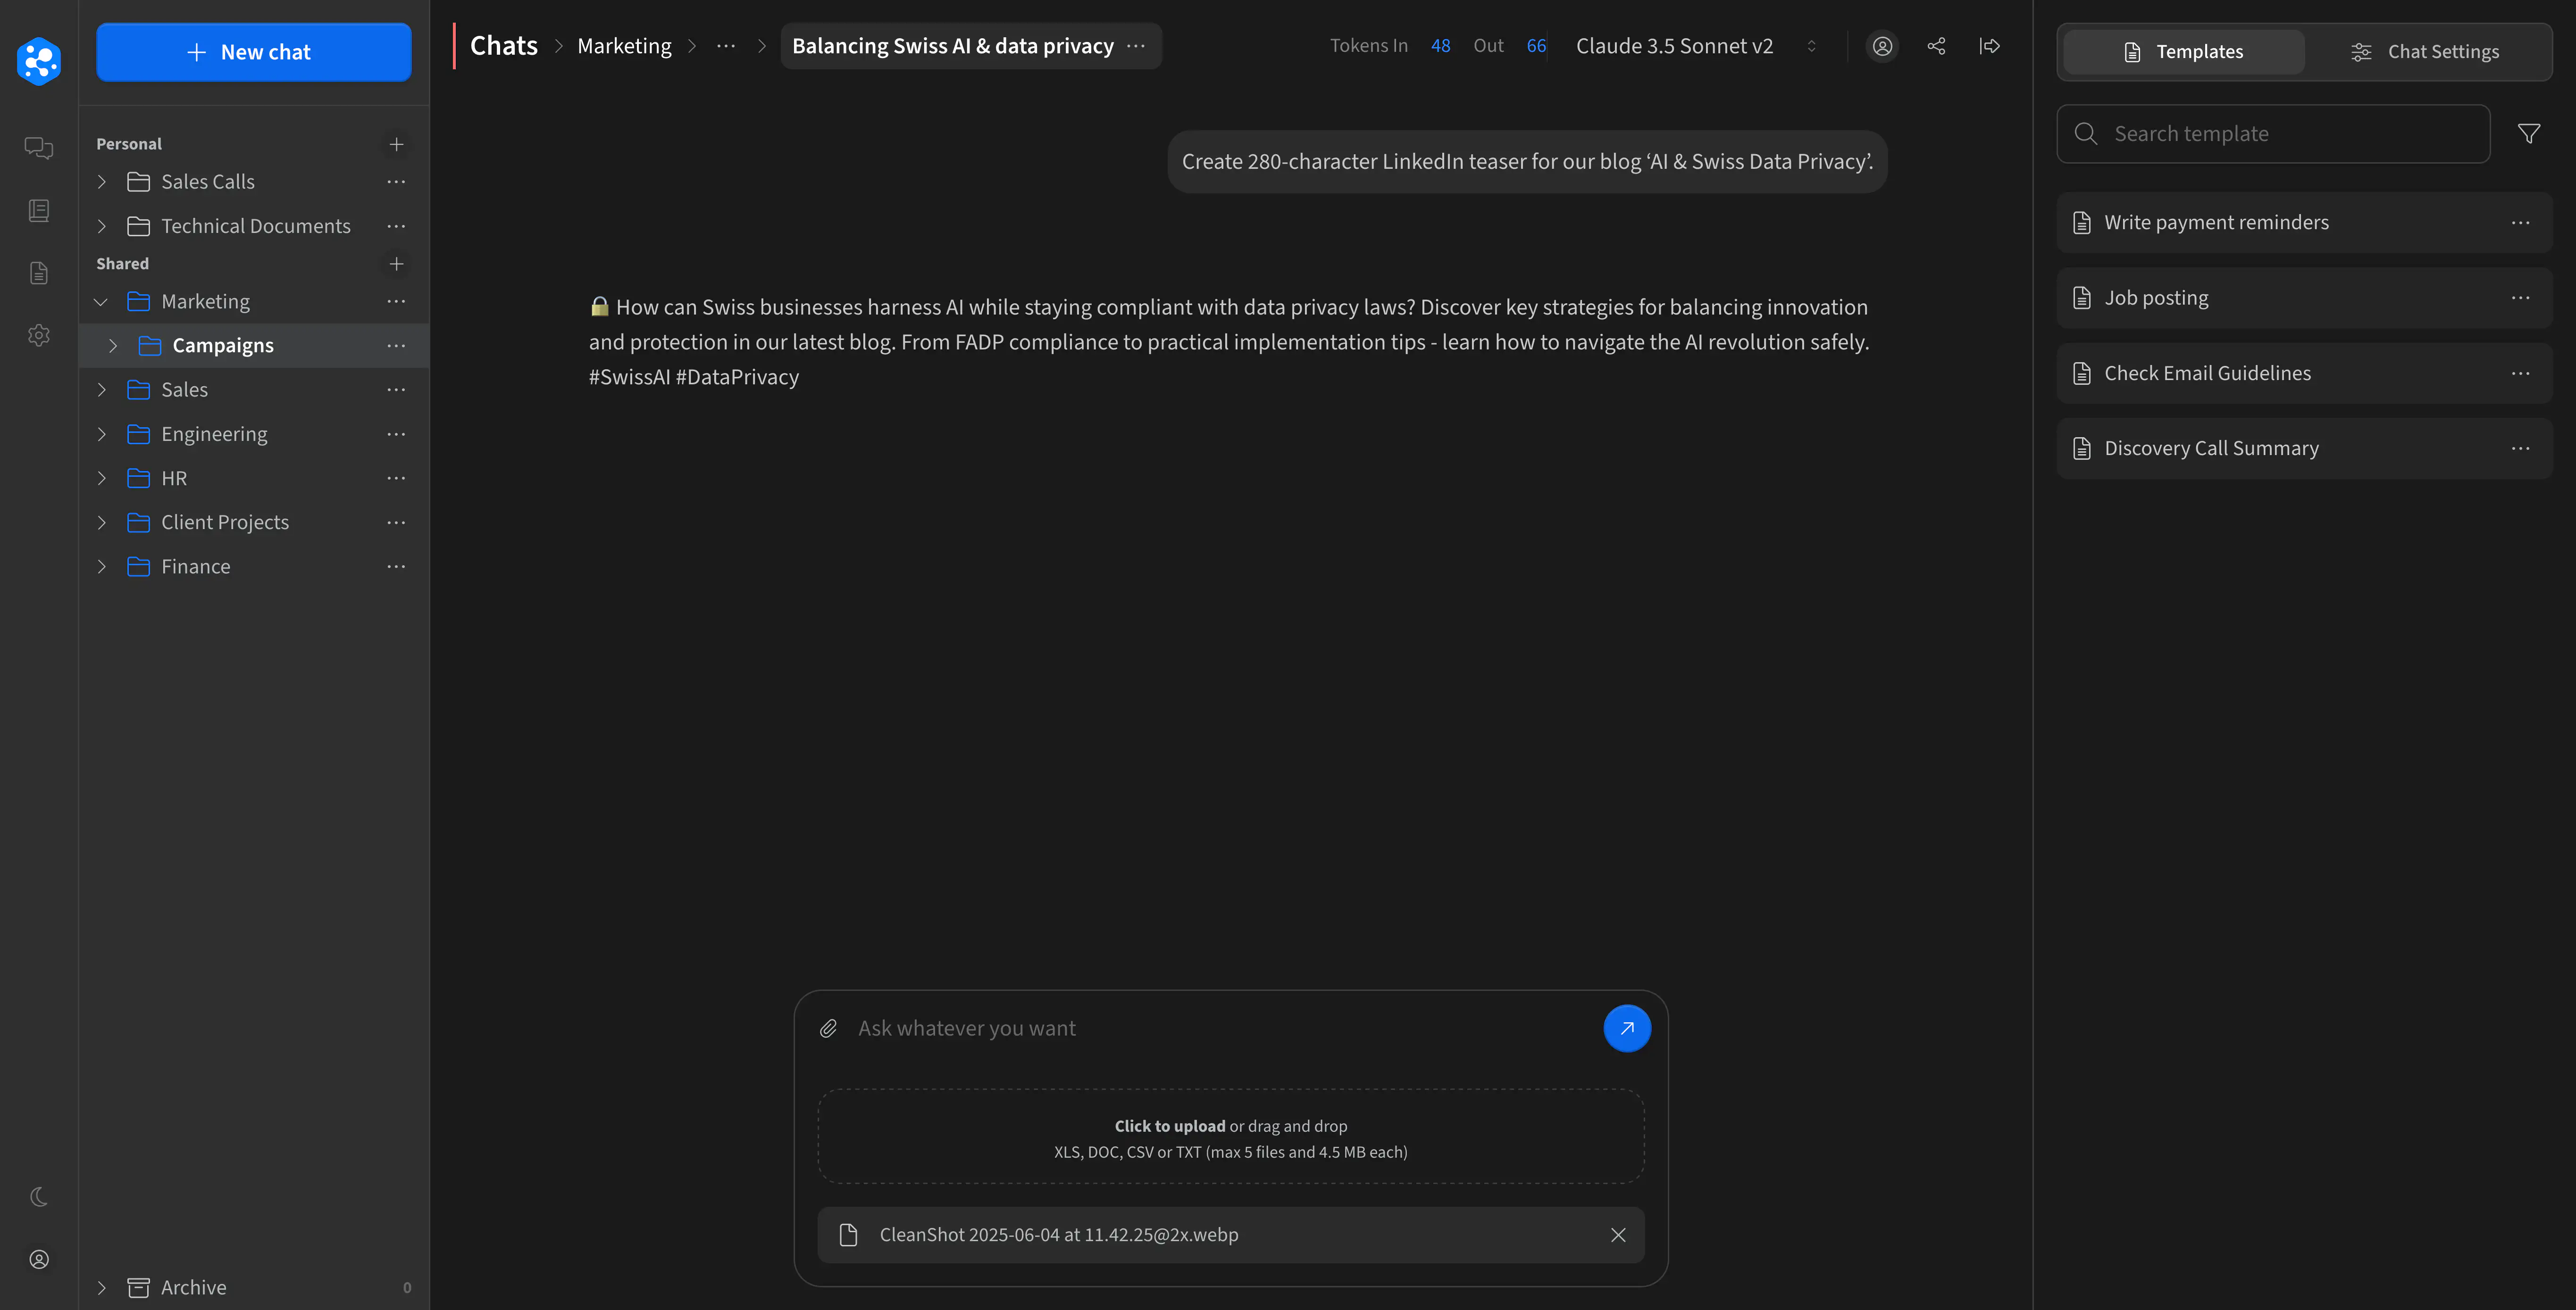Open options for Discovery Call Summary template
Screen dimensions: 2576x1310
[x=2519, y=448]
